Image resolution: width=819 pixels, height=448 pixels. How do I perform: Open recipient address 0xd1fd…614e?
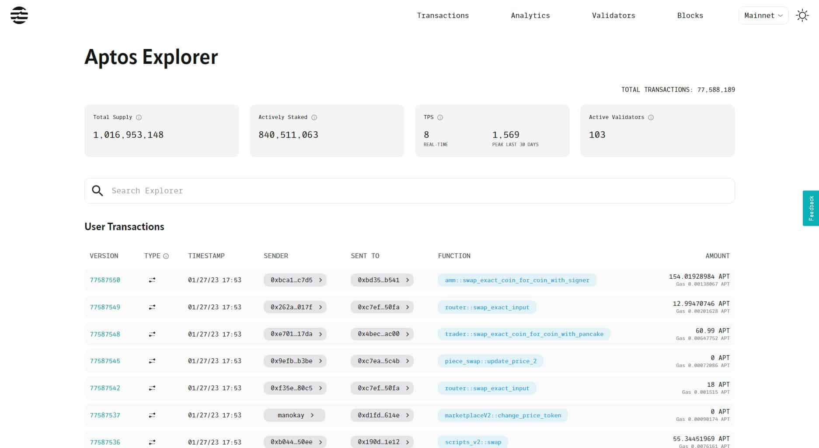(x=382, y=415)
